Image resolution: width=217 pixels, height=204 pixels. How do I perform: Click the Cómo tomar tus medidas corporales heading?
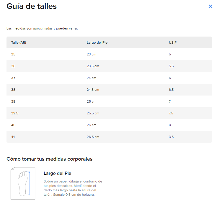(x=49, y=159)
